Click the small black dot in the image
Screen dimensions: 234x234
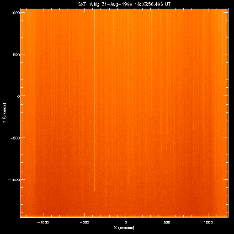pos(216,98)
